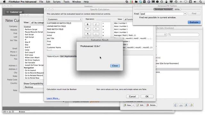Open the Show Compatibility Desktop dropdown

[x=34, y=87]
